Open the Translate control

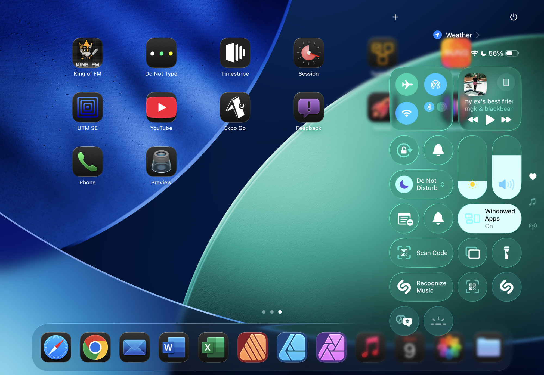(404, 321)
